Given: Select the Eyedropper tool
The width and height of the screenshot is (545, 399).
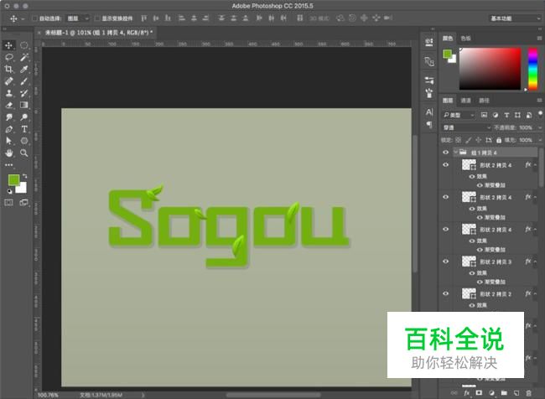Looking at the screenshot, I should (x=24, y=70).
